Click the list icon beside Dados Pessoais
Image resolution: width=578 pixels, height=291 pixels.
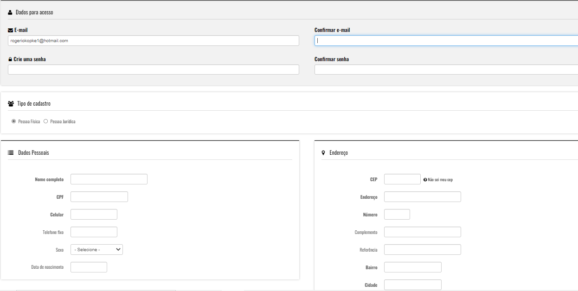point(11,152)
